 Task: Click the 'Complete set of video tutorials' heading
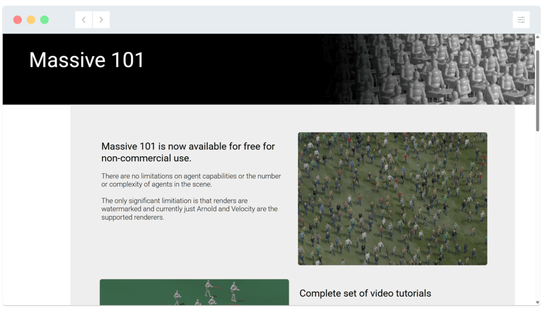365,294
